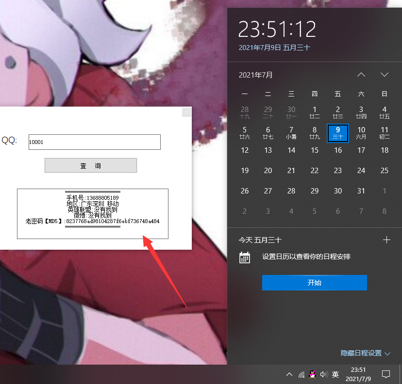Image resolution: width=402 pixels, height=384 pixels.
Task: Select July 21 in calendar
Action: [291, 171]
